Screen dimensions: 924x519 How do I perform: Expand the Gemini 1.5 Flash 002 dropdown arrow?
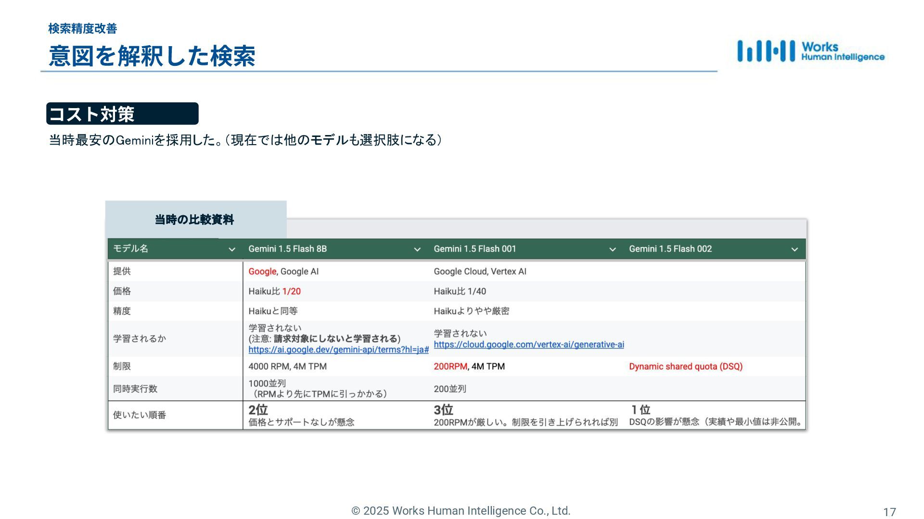(x=794, y=249)
